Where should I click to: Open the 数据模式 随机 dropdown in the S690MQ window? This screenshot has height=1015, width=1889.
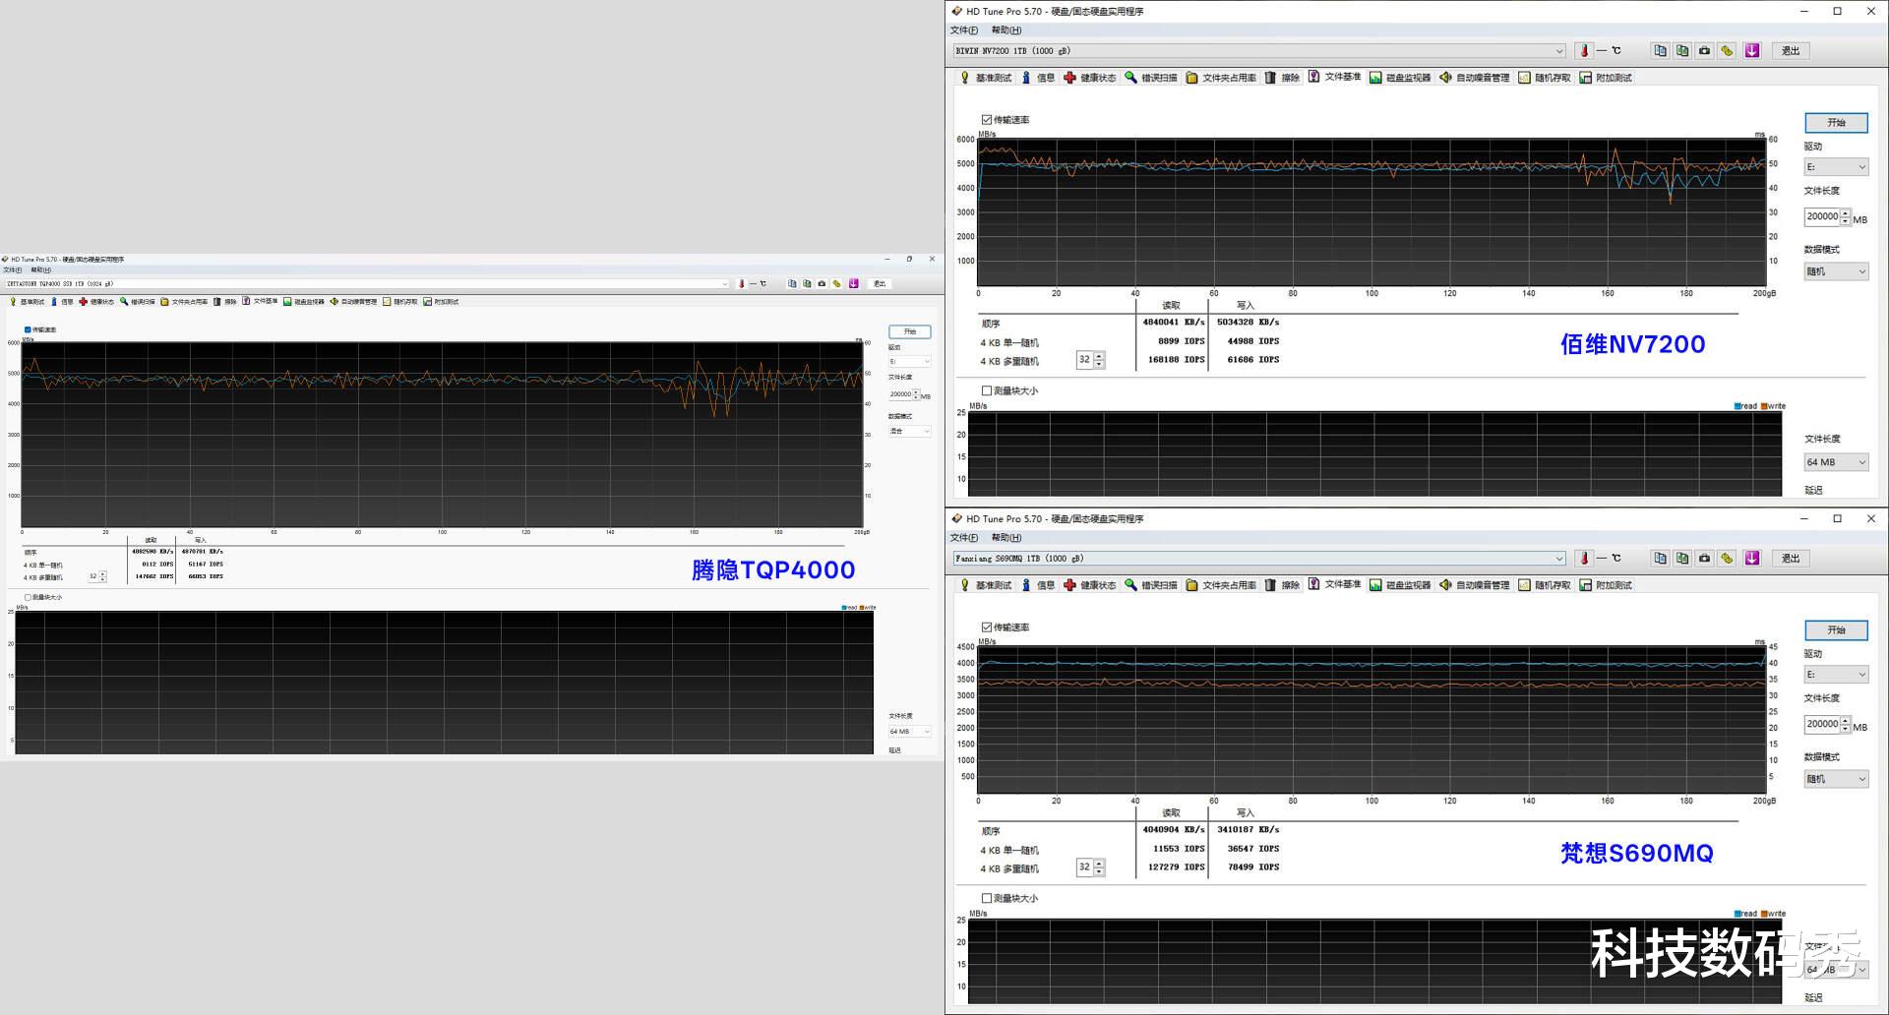(x=1836, y=779)
